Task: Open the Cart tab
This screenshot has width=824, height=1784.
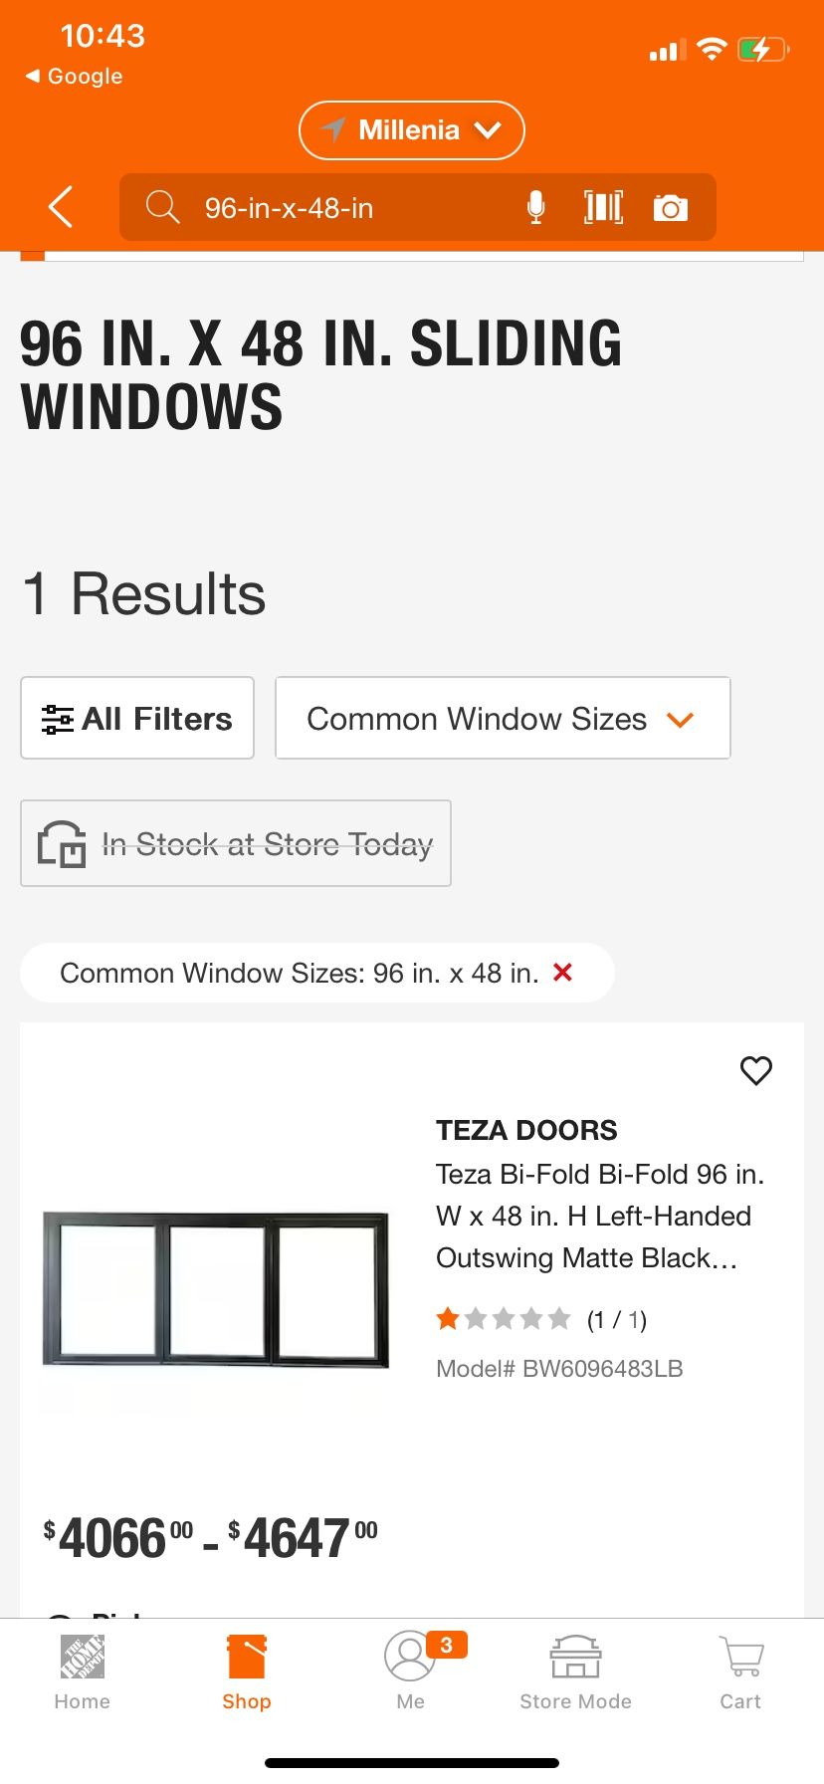Action: point(740,1672)
